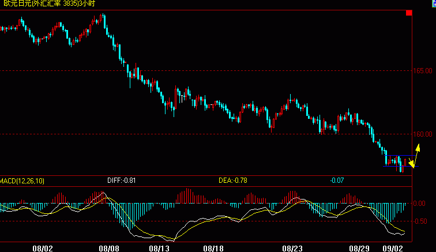Click the chart title 欧元日元(外汇汇率 3835)3小时

coord(49,3)
